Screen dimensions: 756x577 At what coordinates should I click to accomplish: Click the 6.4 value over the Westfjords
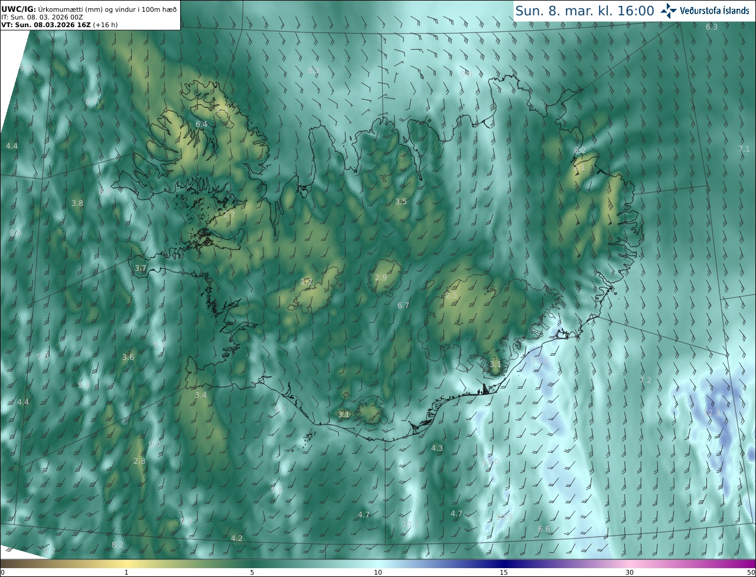point(201,124)
